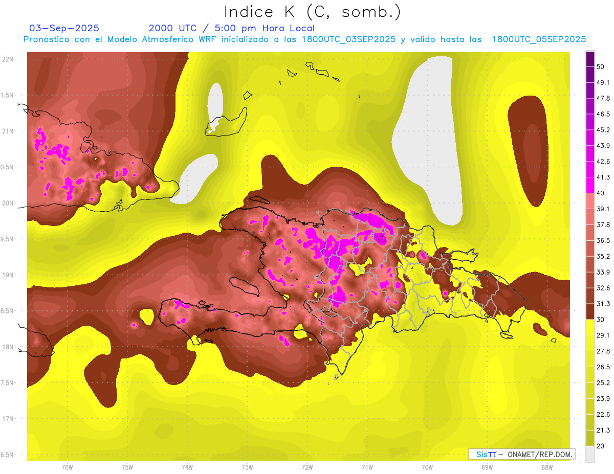Click the '27.8' value on the color scale
Screen dimensions: 614x474
603,351
